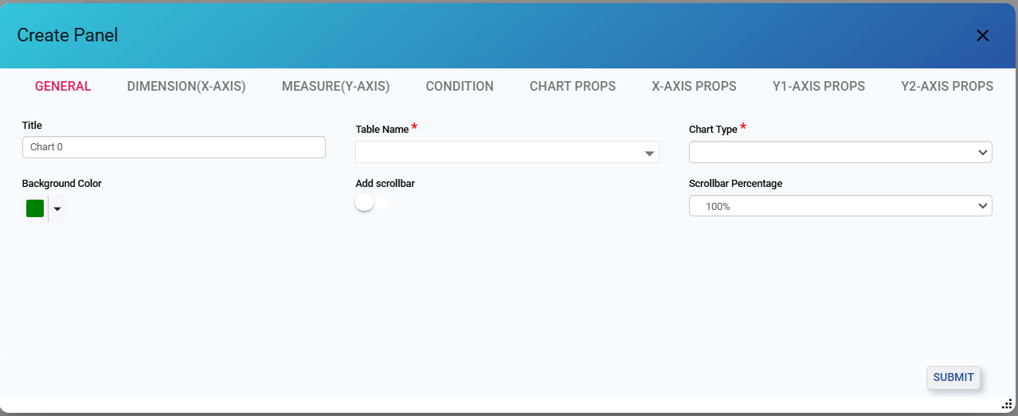Select the General tab
This screenshot has height=416, width=1018.
click(x=63, y=86)
